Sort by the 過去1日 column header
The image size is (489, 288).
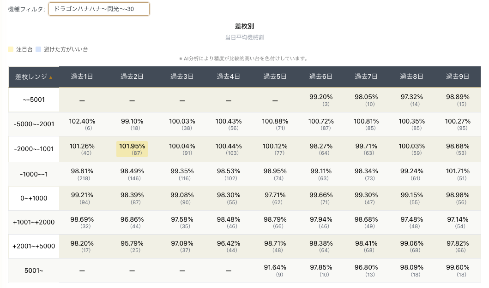tap(82, 76)
